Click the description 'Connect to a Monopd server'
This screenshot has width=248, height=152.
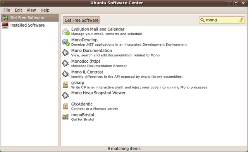(x=95, y=109)
